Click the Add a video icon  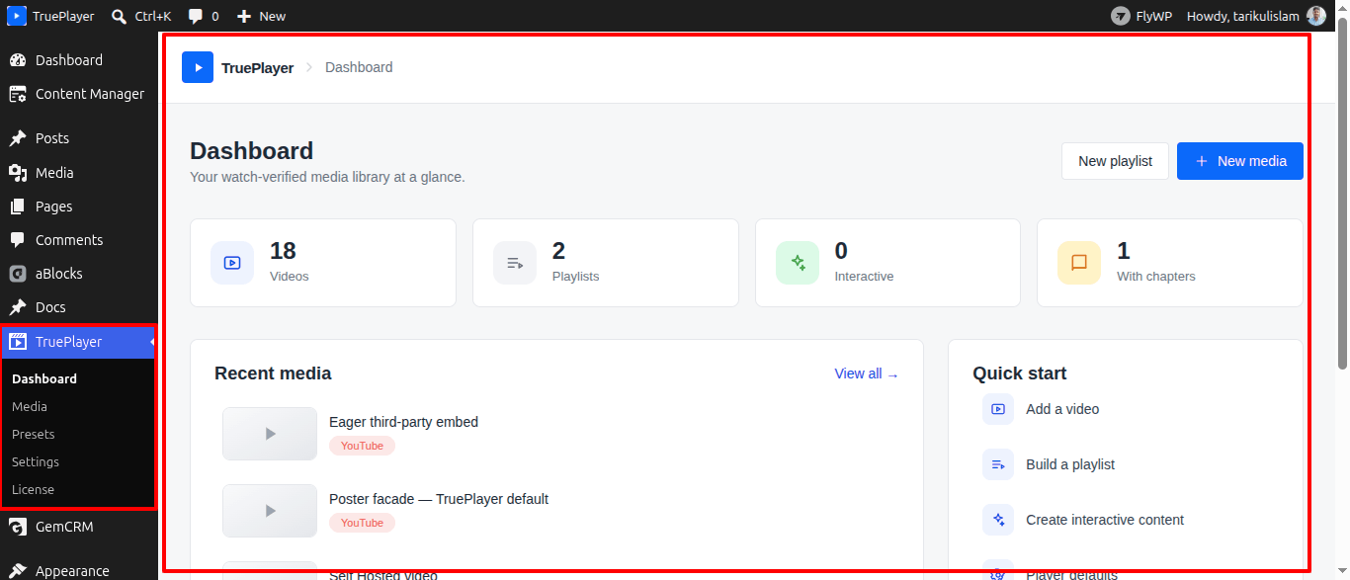point(998,409)
